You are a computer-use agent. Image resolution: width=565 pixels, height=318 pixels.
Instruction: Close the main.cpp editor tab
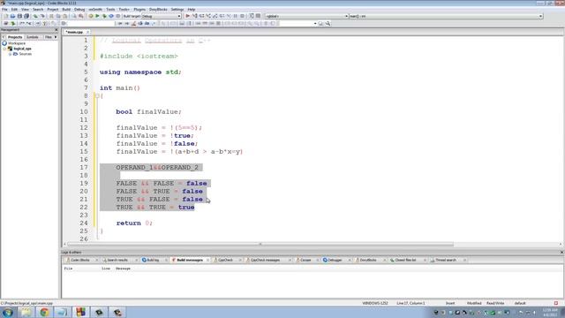[x=87, y=32]
